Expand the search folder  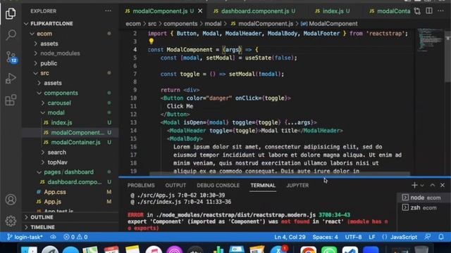point(70,153)
